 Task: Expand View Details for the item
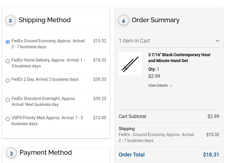(158, 85)
